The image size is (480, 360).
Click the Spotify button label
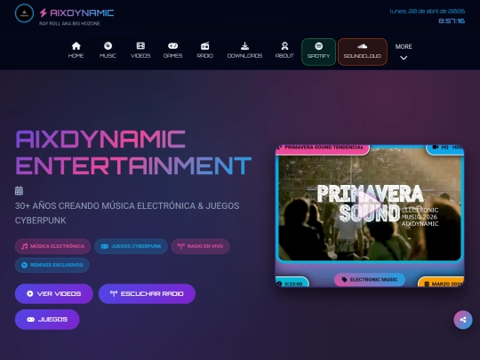click(x=319, y=56)
